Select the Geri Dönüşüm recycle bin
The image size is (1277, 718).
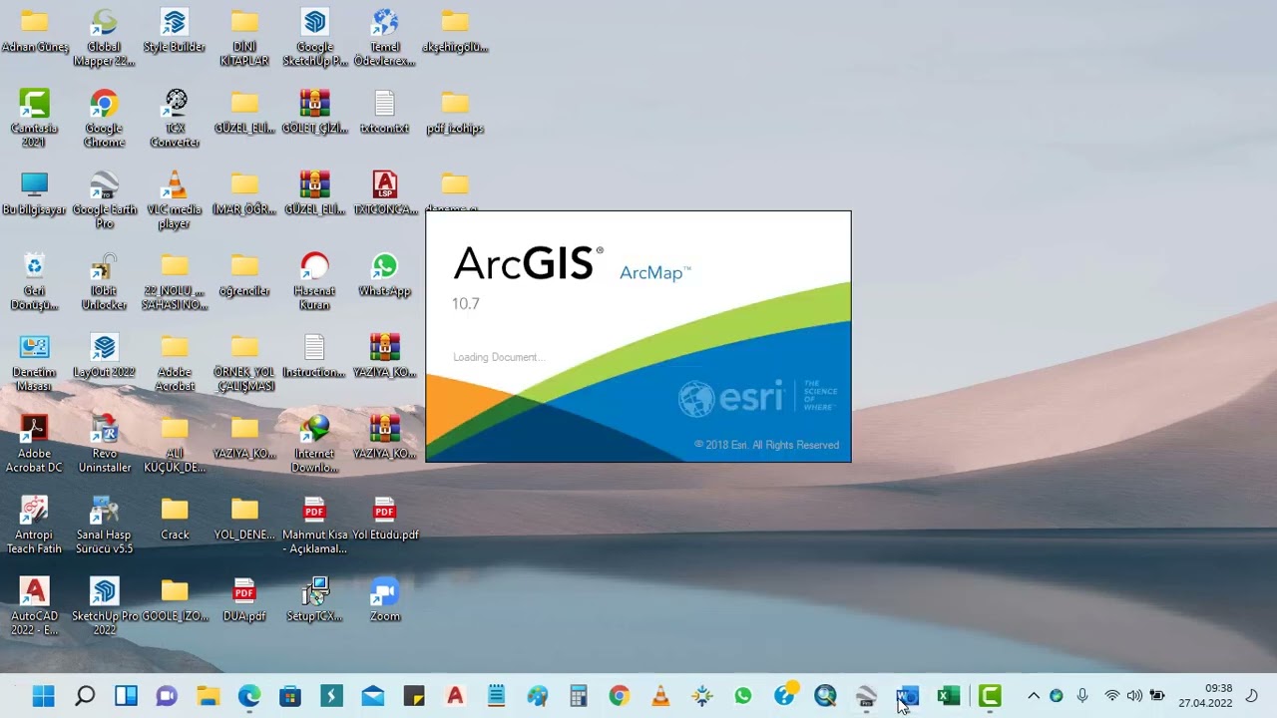pyautogui.click(x=34, y=282)
